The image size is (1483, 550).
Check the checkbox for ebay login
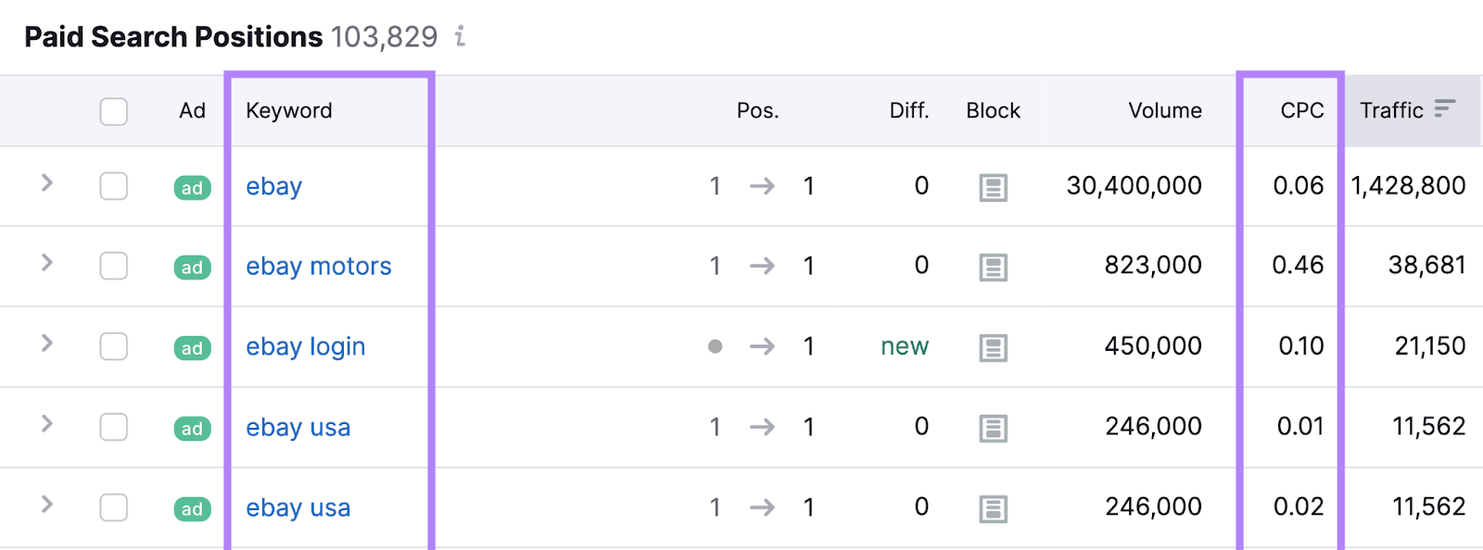113,347
